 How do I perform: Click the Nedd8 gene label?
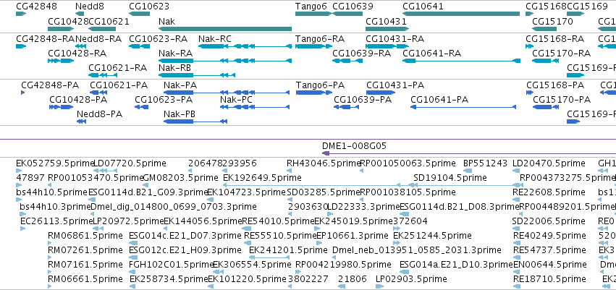click(90, 7)
